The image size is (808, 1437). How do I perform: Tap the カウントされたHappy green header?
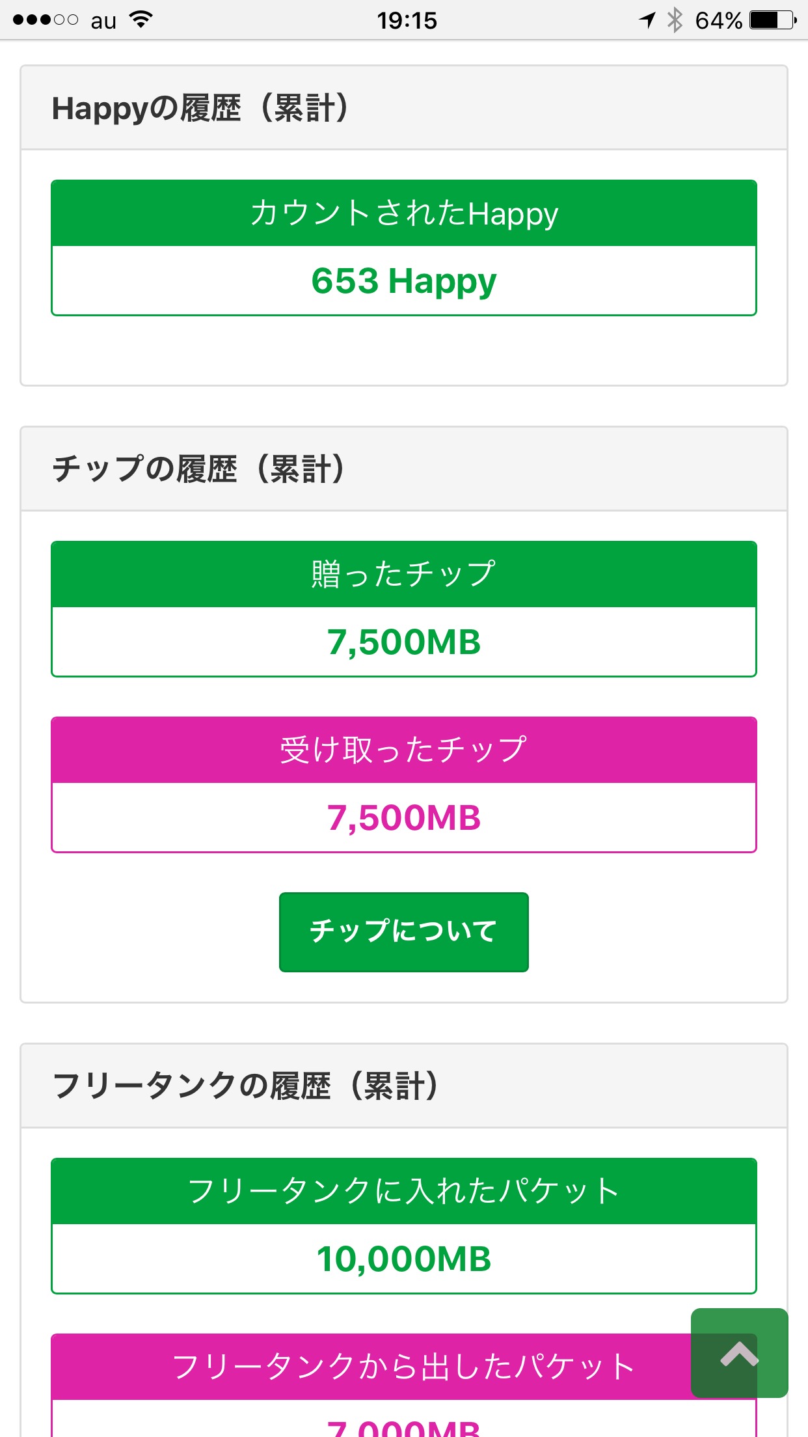[x=403, y=213]
